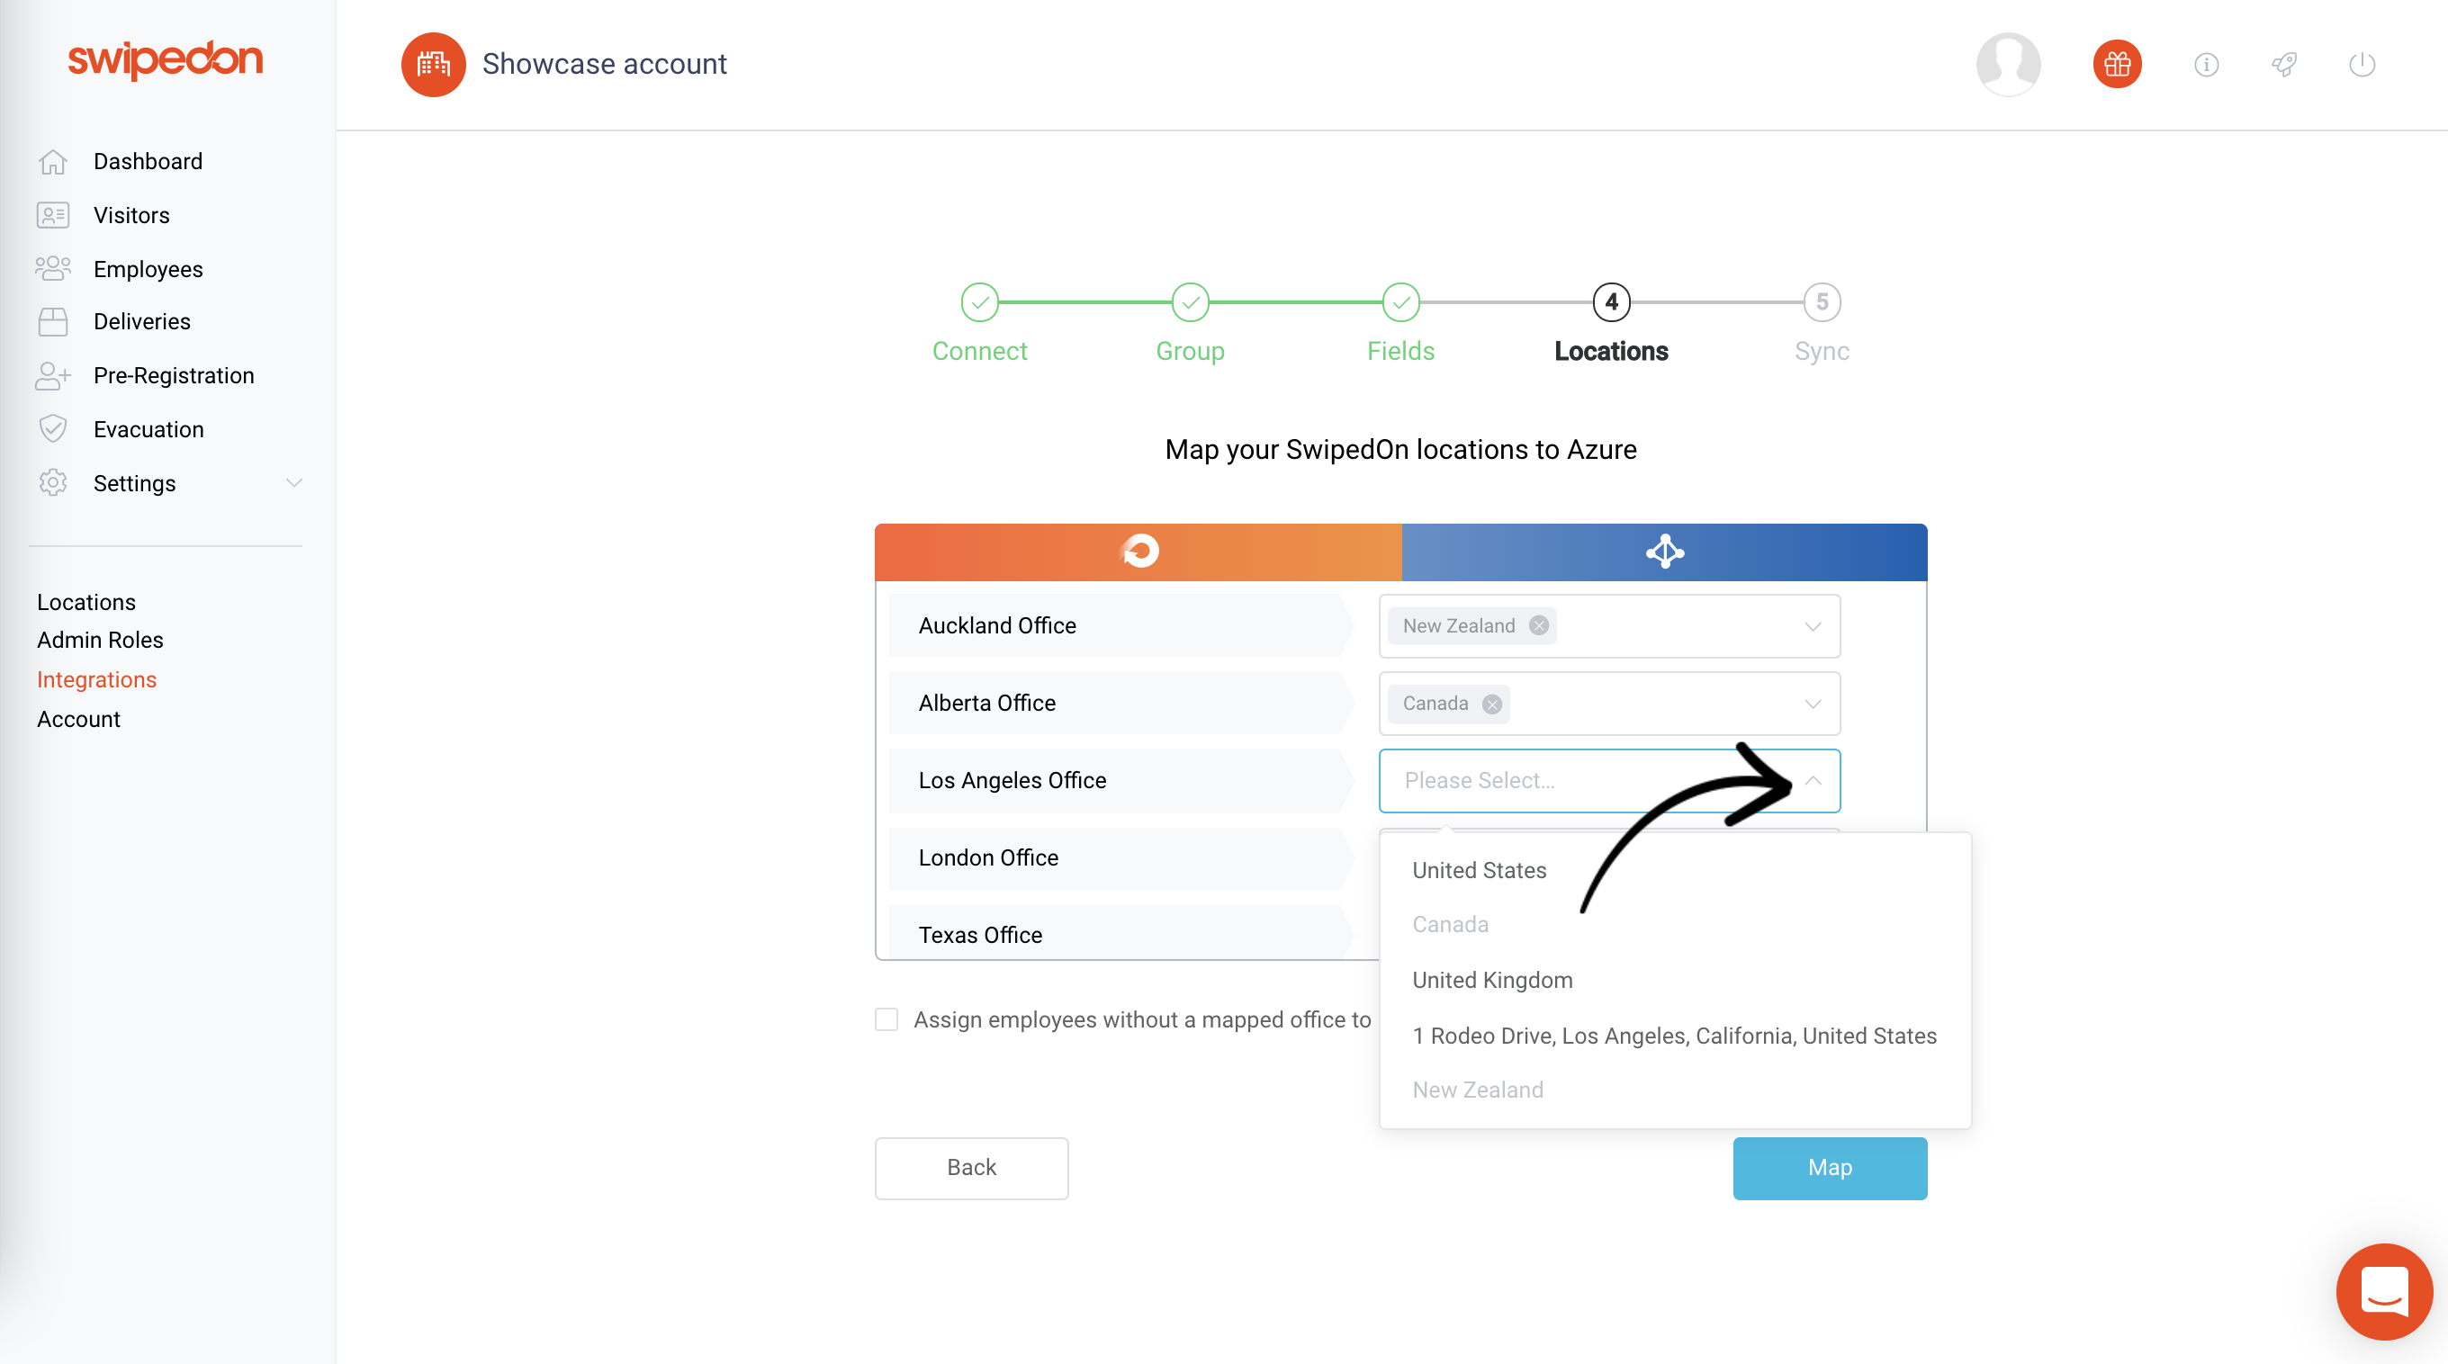2448x1364 pixels.
Task: Open the Auckland Office dropdown arrow
Action: click(1813, 627)
